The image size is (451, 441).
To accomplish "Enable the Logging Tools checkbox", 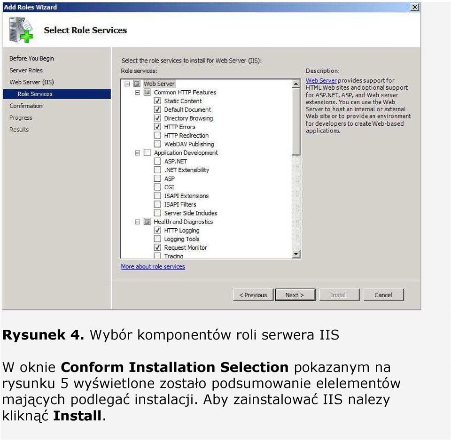I will coord(157,239).
